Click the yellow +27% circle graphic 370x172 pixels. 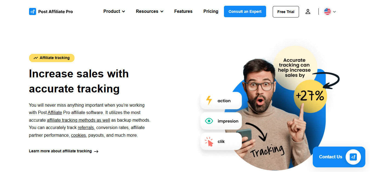click(310, 96)
